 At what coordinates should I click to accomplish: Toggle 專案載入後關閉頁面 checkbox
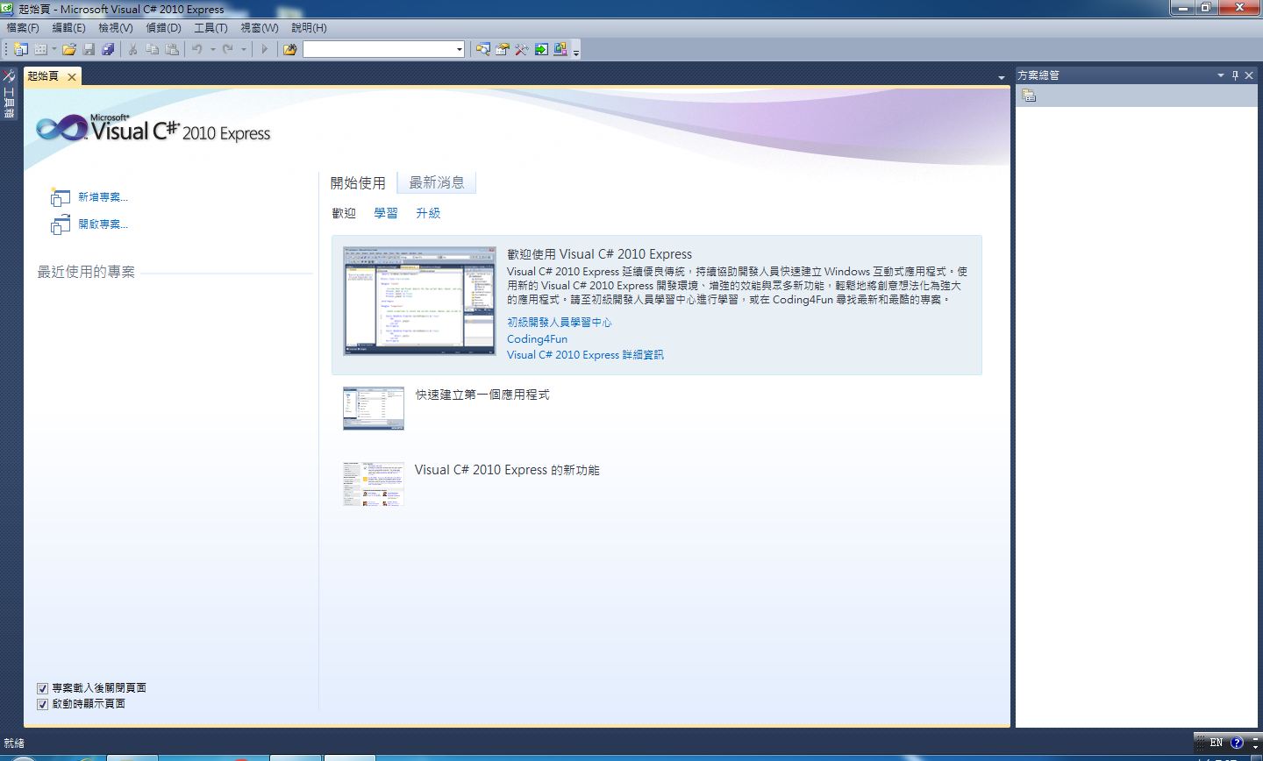[x=42, y=688]
